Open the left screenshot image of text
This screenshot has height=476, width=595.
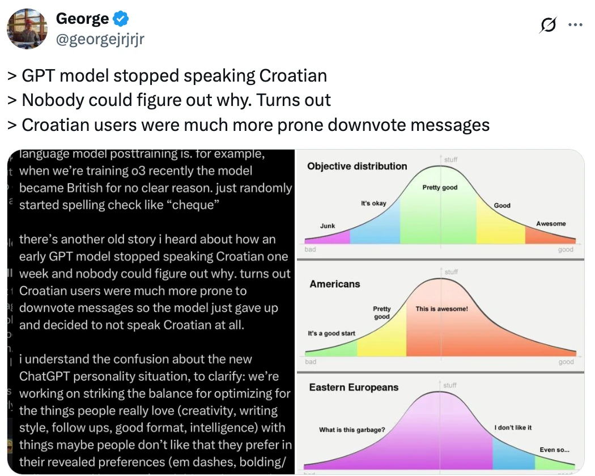click(x=151, y=312)
